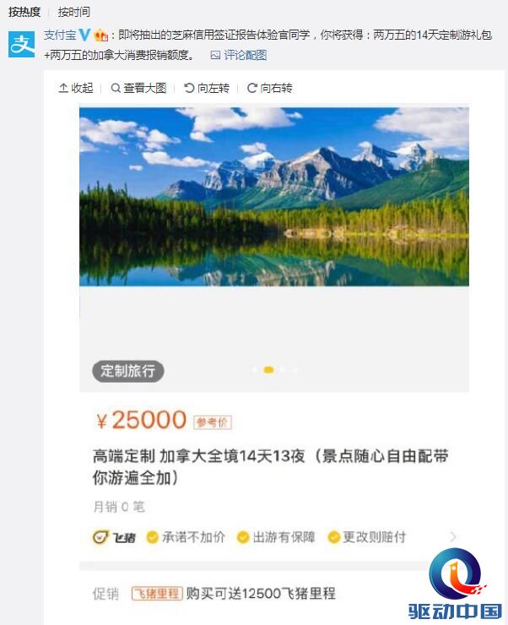
Task: Click the Alipay avatar logo
Action: (22, 43)
